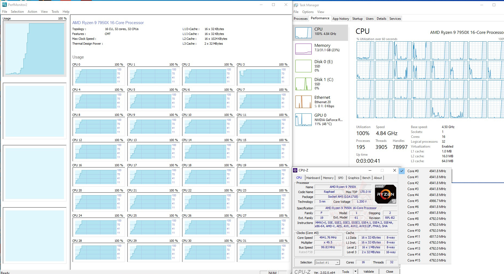Click the CPU 31 usage graph in PerfMonitor2
Viewport: 504px width, 274px height.
[263, 253]
